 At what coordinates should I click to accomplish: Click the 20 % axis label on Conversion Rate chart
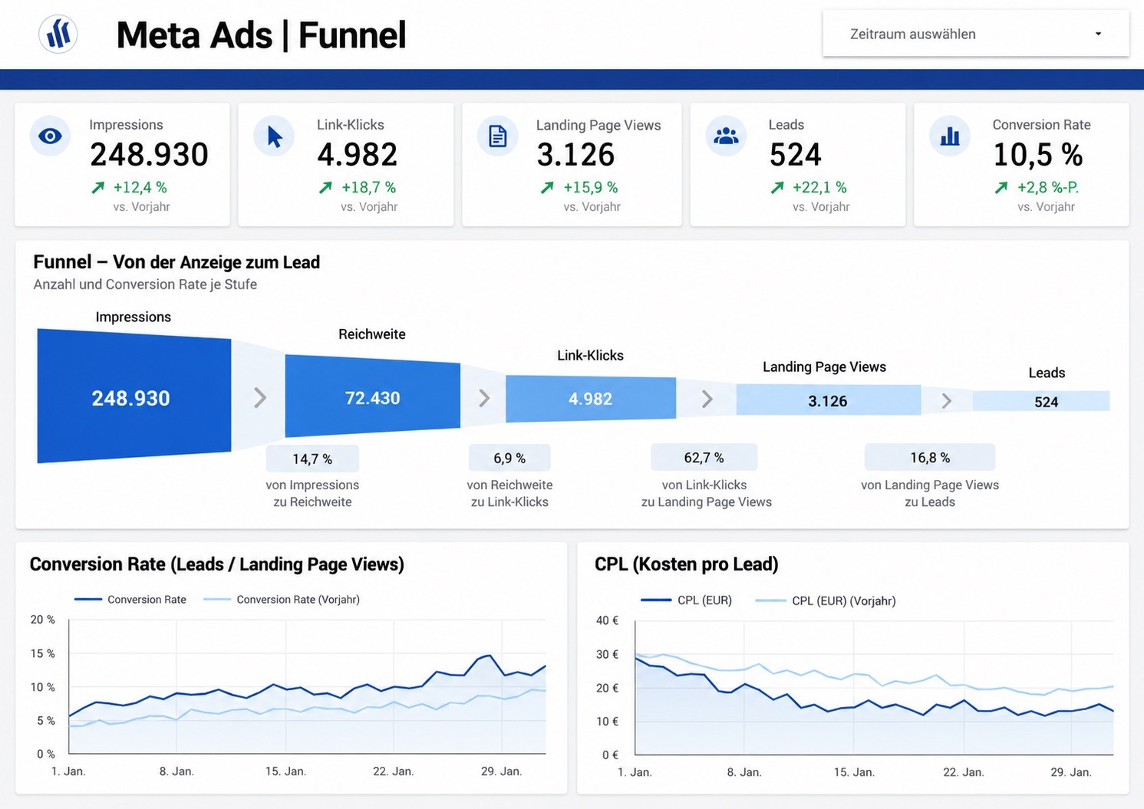tap(43, 620)
